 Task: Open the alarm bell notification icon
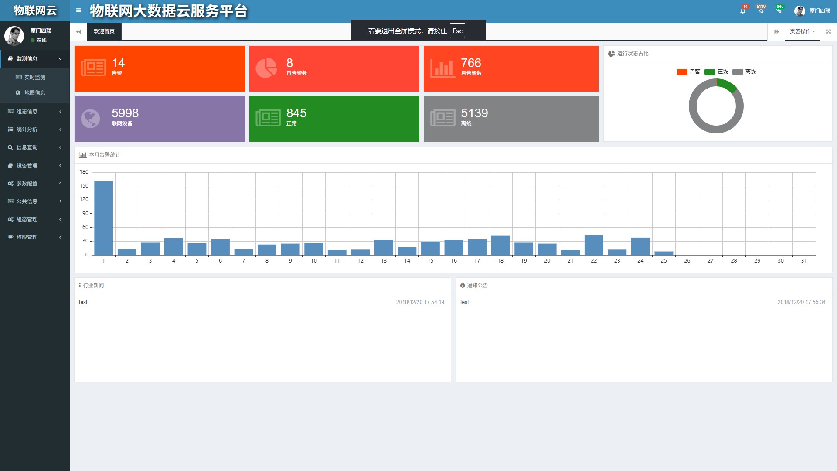click(743, 10)
